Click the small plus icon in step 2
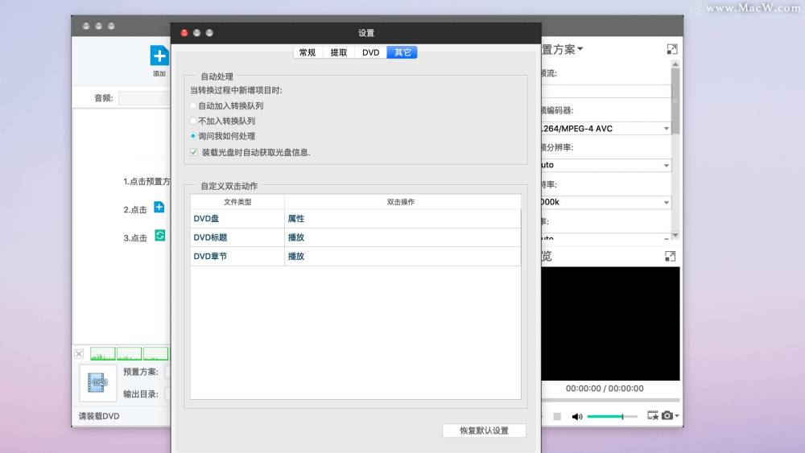The height and width of the screenshot is (453, 805). pos(159,208)
